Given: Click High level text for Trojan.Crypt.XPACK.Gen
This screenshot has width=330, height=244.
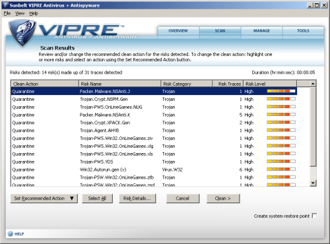Looking at the screenshot, I should [249, 123].
